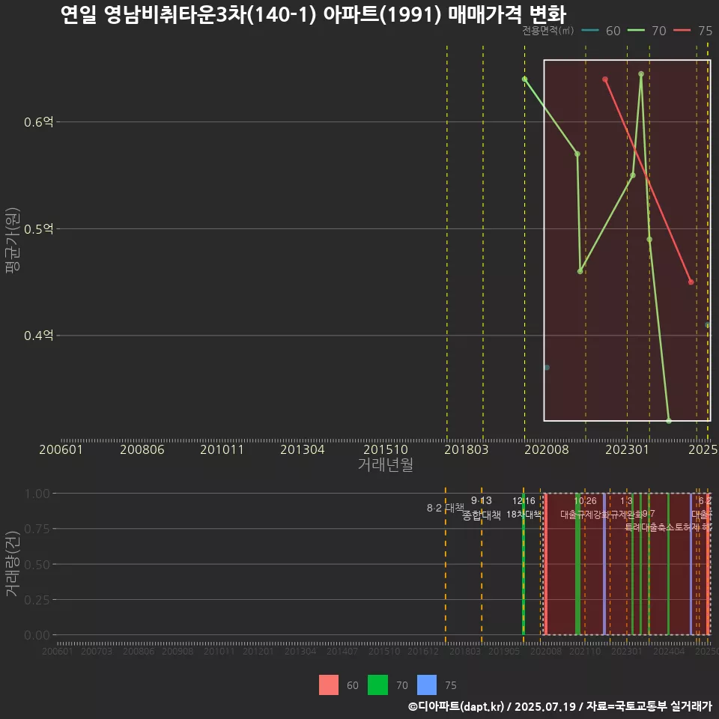Click 200806 on the price chart x-axis

pyautogui.click(x=142, y=449)
